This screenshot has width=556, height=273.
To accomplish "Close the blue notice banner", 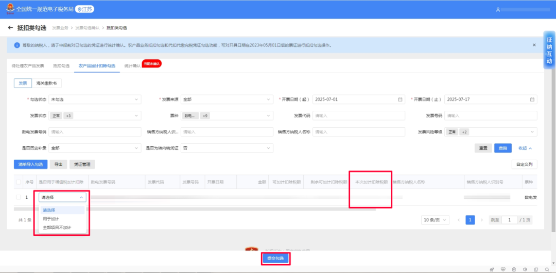I will (534, 45).
